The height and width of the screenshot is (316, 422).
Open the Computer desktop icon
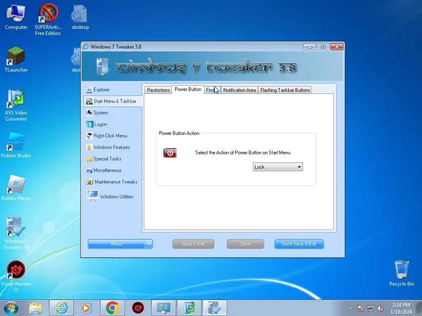[x=16, y=17]
